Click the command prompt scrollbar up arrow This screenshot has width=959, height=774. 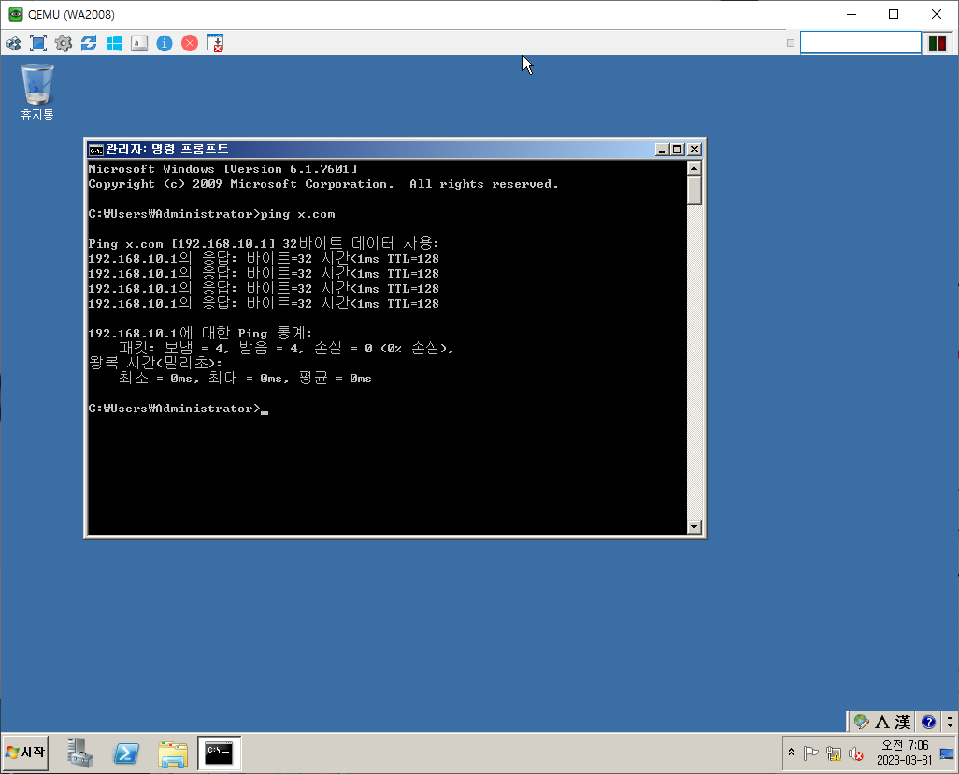pyautogui.click(x=694, y=167)
